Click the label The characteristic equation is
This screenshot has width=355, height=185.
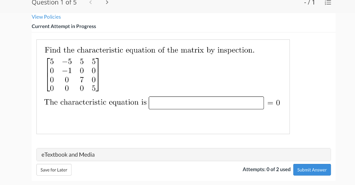tap(95, 102)
